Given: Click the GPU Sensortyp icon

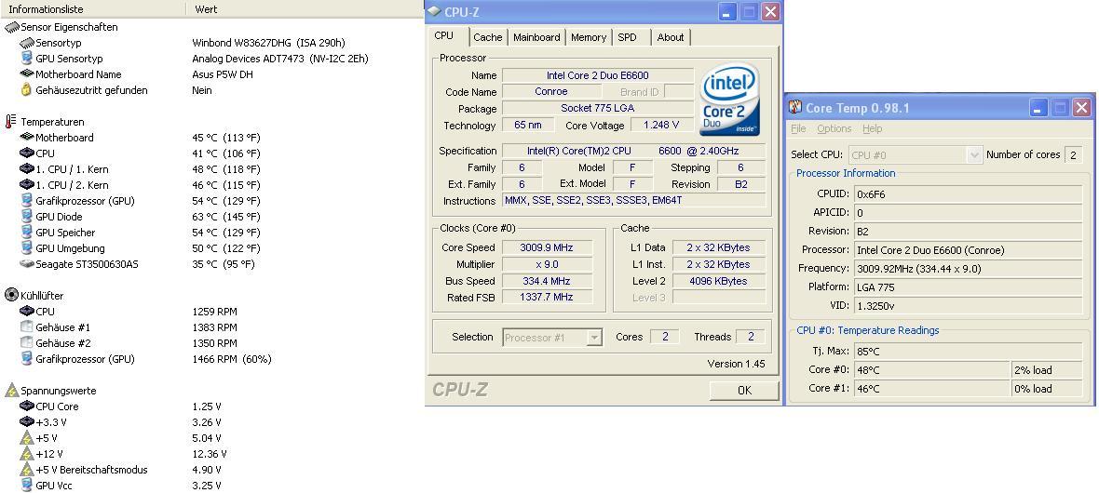Looking at the screenshot, I should [27, 59].
